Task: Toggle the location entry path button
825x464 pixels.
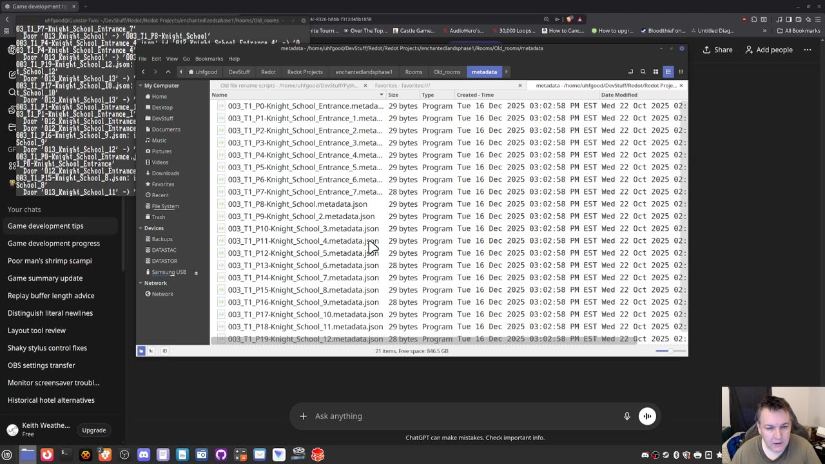Action: 631,72
